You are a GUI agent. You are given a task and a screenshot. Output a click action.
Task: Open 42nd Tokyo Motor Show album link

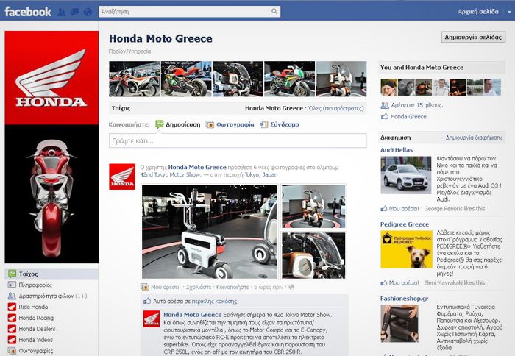pos(170,175)
